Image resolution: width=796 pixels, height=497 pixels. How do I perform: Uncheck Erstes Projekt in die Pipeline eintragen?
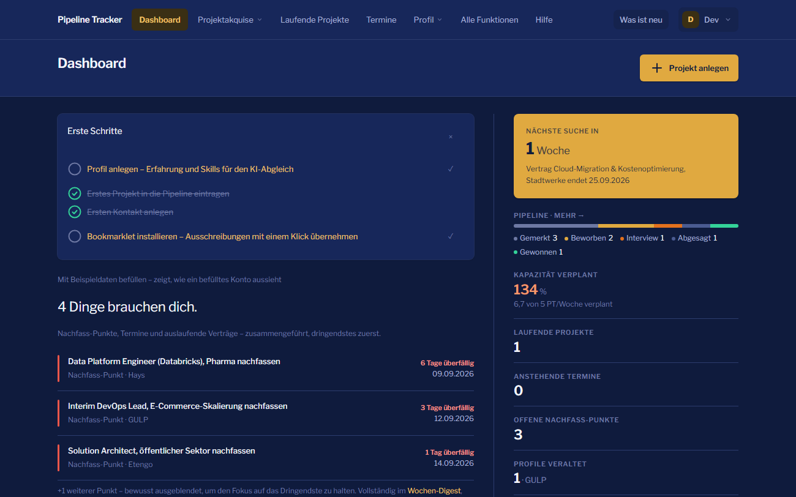pos(75,193)
